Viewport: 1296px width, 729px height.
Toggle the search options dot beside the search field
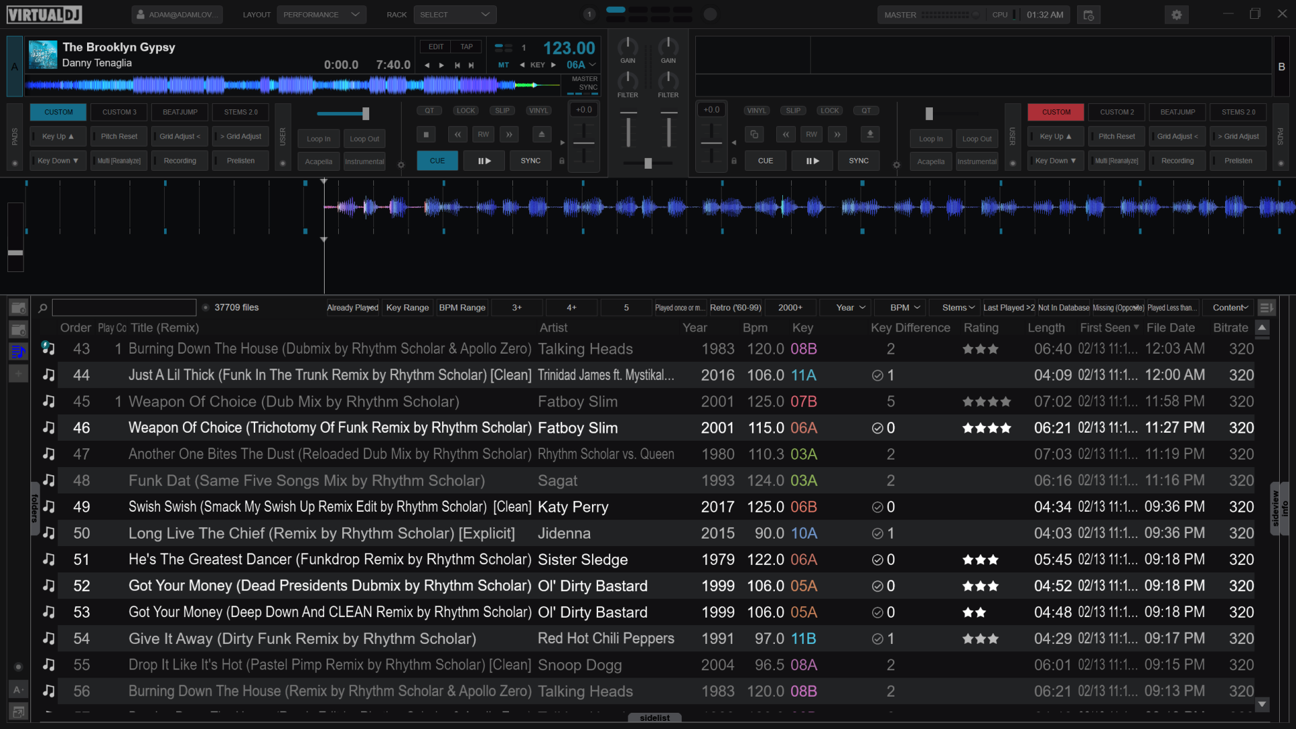click(206, 308)
